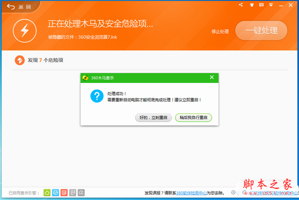This screenshot has height=200, width=299.
Task: Open the settings gear in status bar
Action: [x=233, y=192]
